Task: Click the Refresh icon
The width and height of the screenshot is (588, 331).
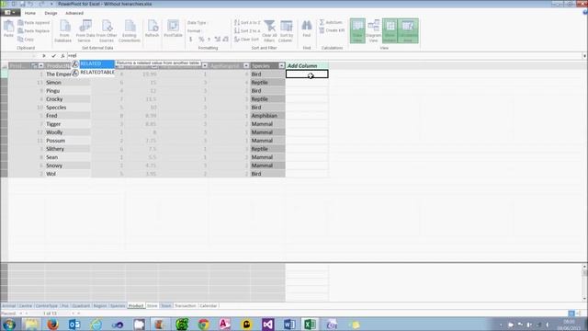Action: pos(152,29)
